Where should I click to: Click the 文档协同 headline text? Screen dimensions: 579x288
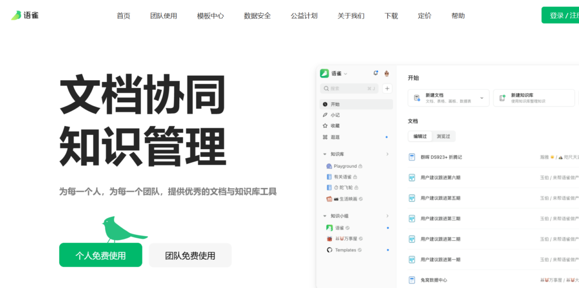tap(142, 95)
